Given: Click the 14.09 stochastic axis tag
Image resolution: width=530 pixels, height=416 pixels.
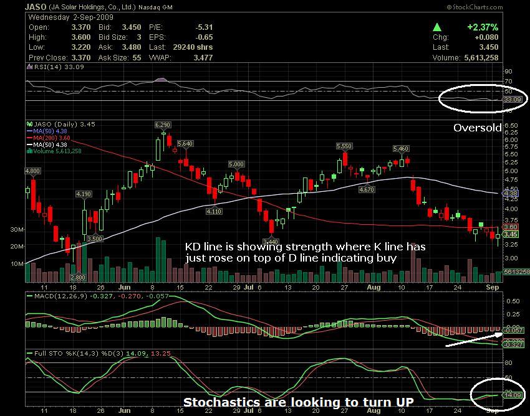Looking at the screenshot, I should [513, 395].
